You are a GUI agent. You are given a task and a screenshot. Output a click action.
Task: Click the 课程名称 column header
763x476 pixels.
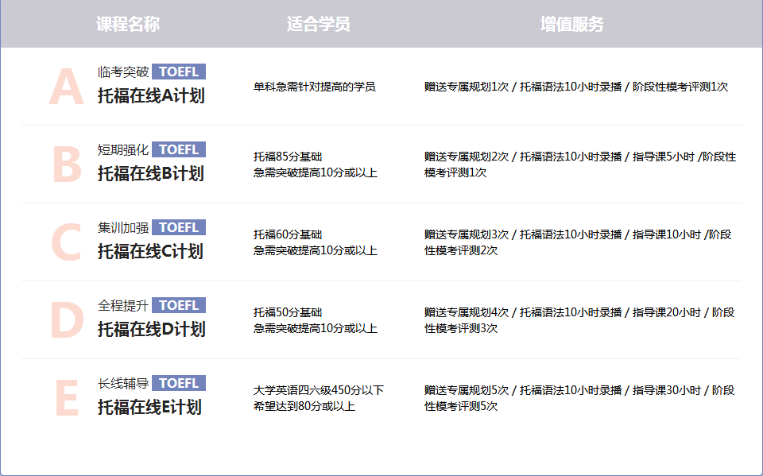click(x=128, y=24)
